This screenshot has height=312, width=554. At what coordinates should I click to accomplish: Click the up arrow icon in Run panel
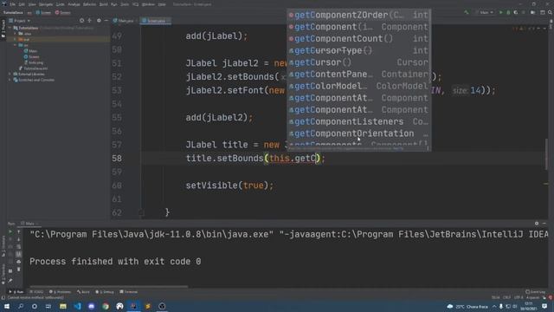click(19, 232)
